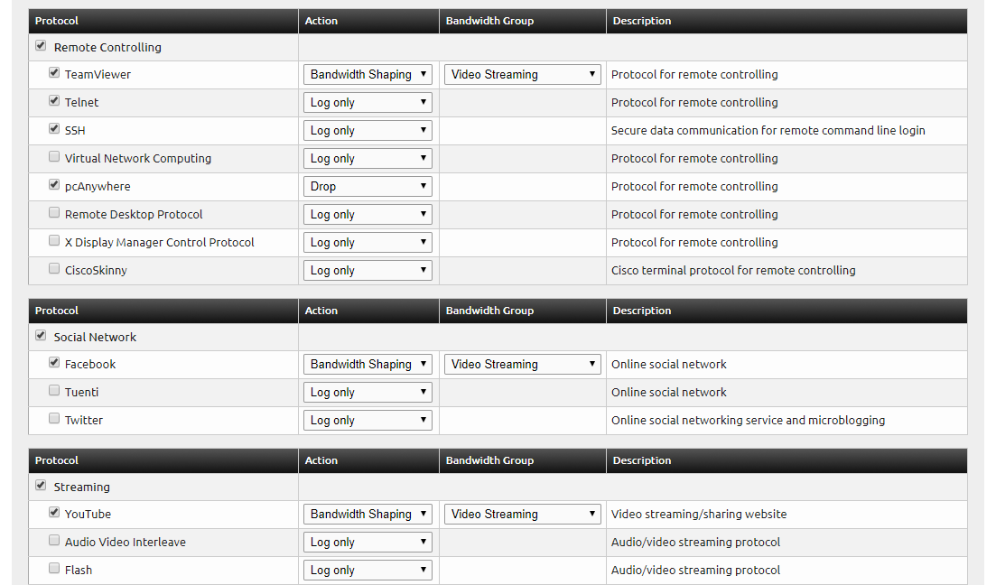Tick the Twitter checkbox
The height and width of the screenshot is (585, 996).
click(54, 419)
